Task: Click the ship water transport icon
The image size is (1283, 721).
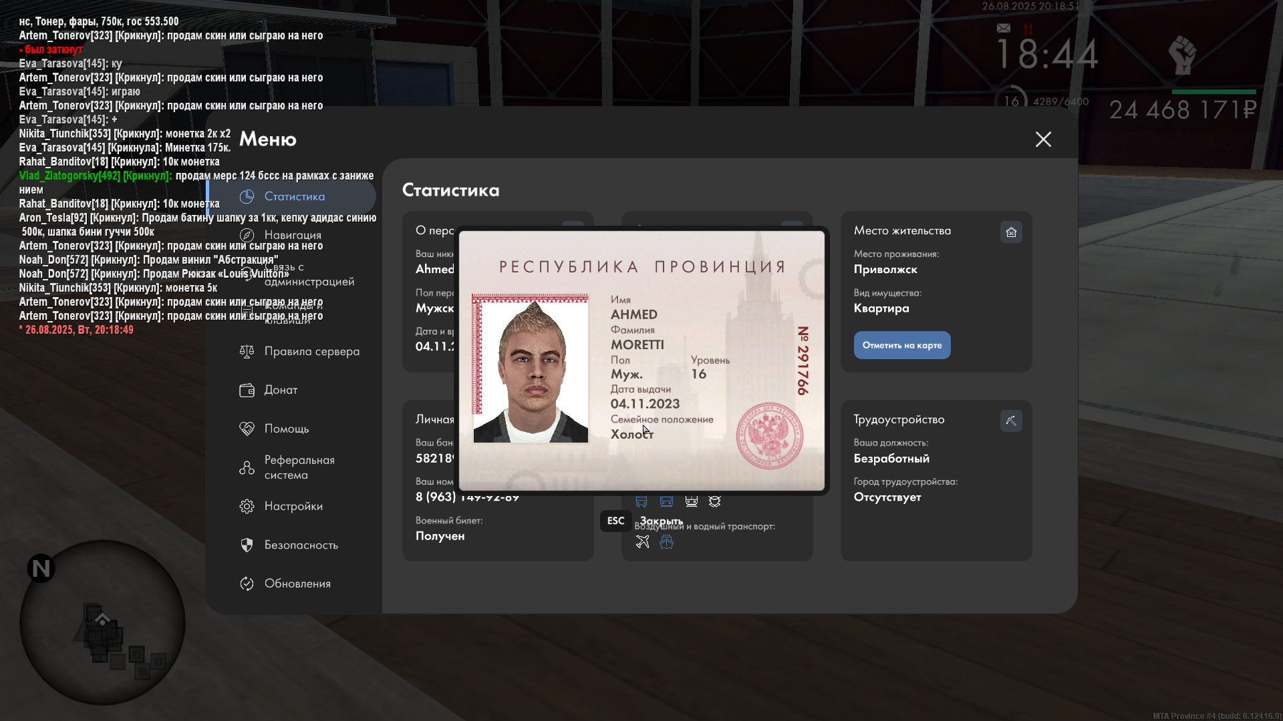Action: point(666,542)
